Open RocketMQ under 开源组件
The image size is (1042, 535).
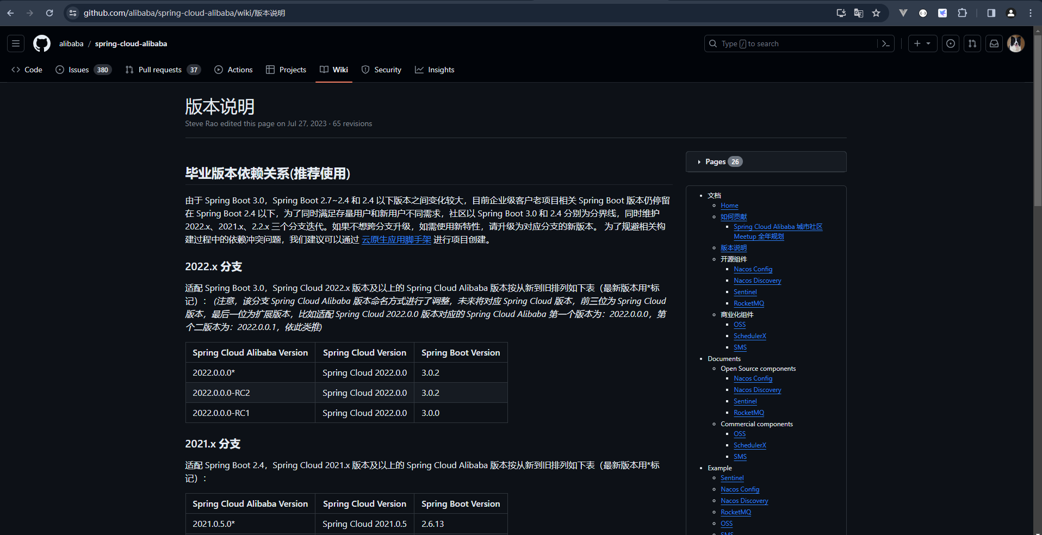tap(749, 303)
